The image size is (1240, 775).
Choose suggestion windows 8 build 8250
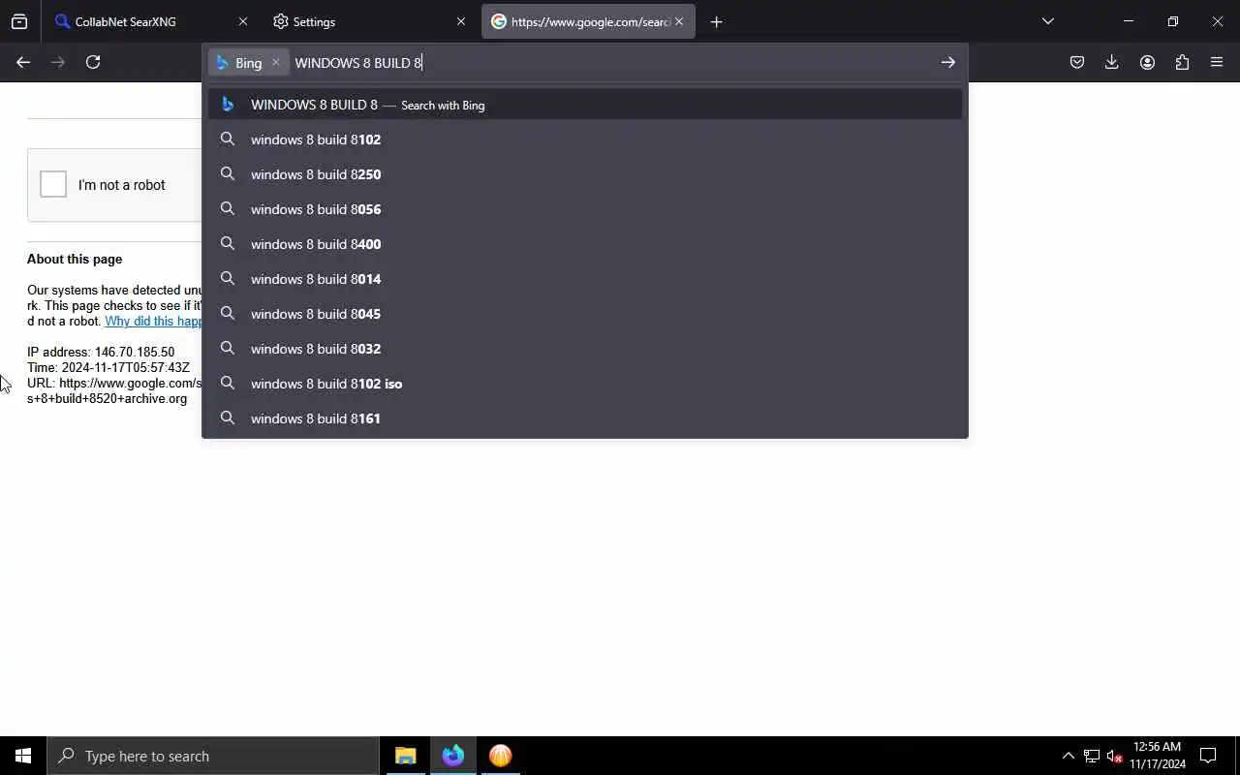coord(585,174)
